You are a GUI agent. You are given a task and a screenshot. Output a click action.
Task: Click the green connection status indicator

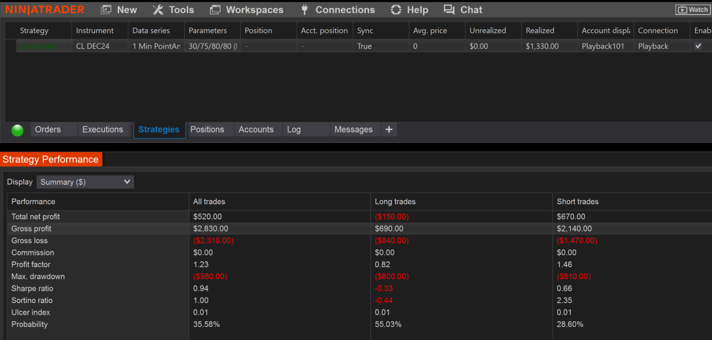[x=18, y=130]
